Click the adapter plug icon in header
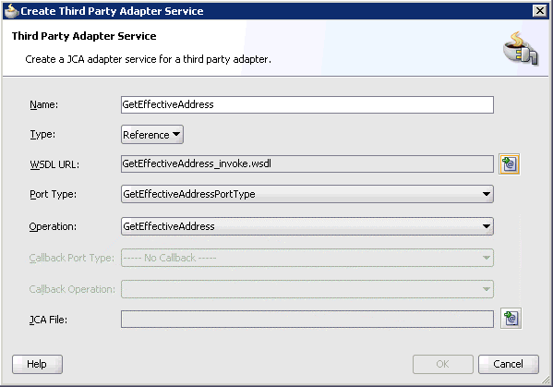Viewport: 553px width, 387px height. coord(521,49)
